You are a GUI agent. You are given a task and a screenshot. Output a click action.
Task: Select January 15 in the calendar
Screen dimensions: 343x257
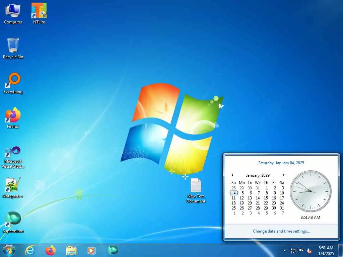(266, 198)
